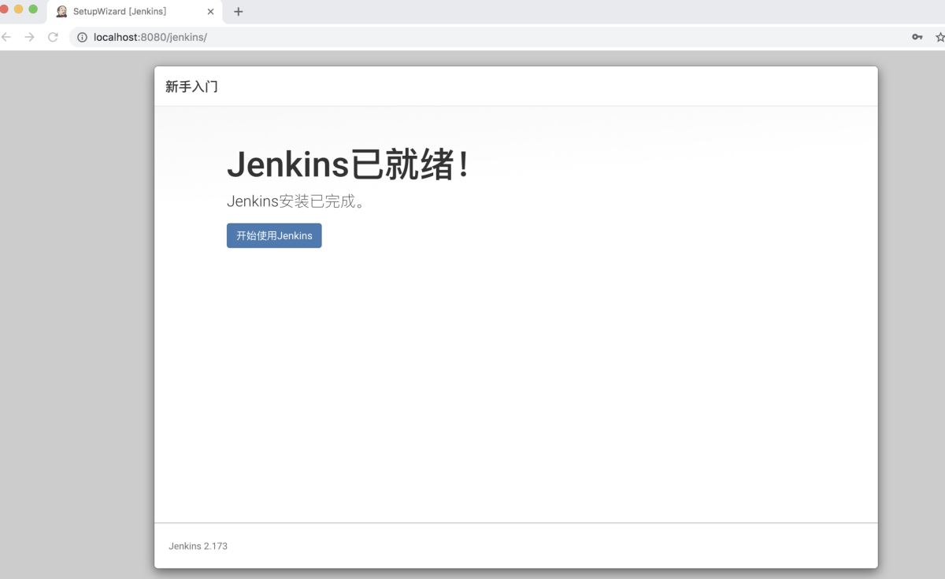Open a new tab with plus button
The height and width of the screenshot is (579, 945).
click(x=239, y=12)
